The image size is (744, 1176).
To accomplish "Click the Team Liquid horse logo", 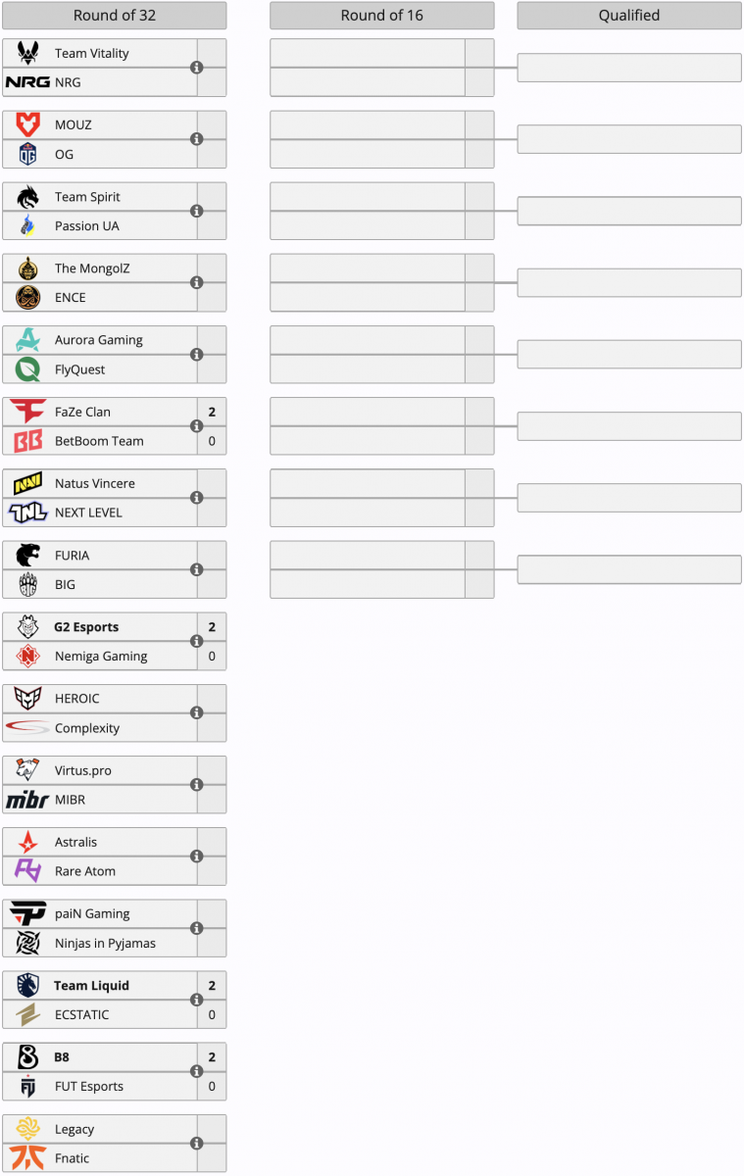I will (x=28, y=986).
